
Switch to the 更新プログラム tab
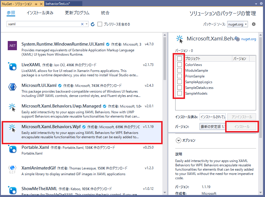[77, 13]
